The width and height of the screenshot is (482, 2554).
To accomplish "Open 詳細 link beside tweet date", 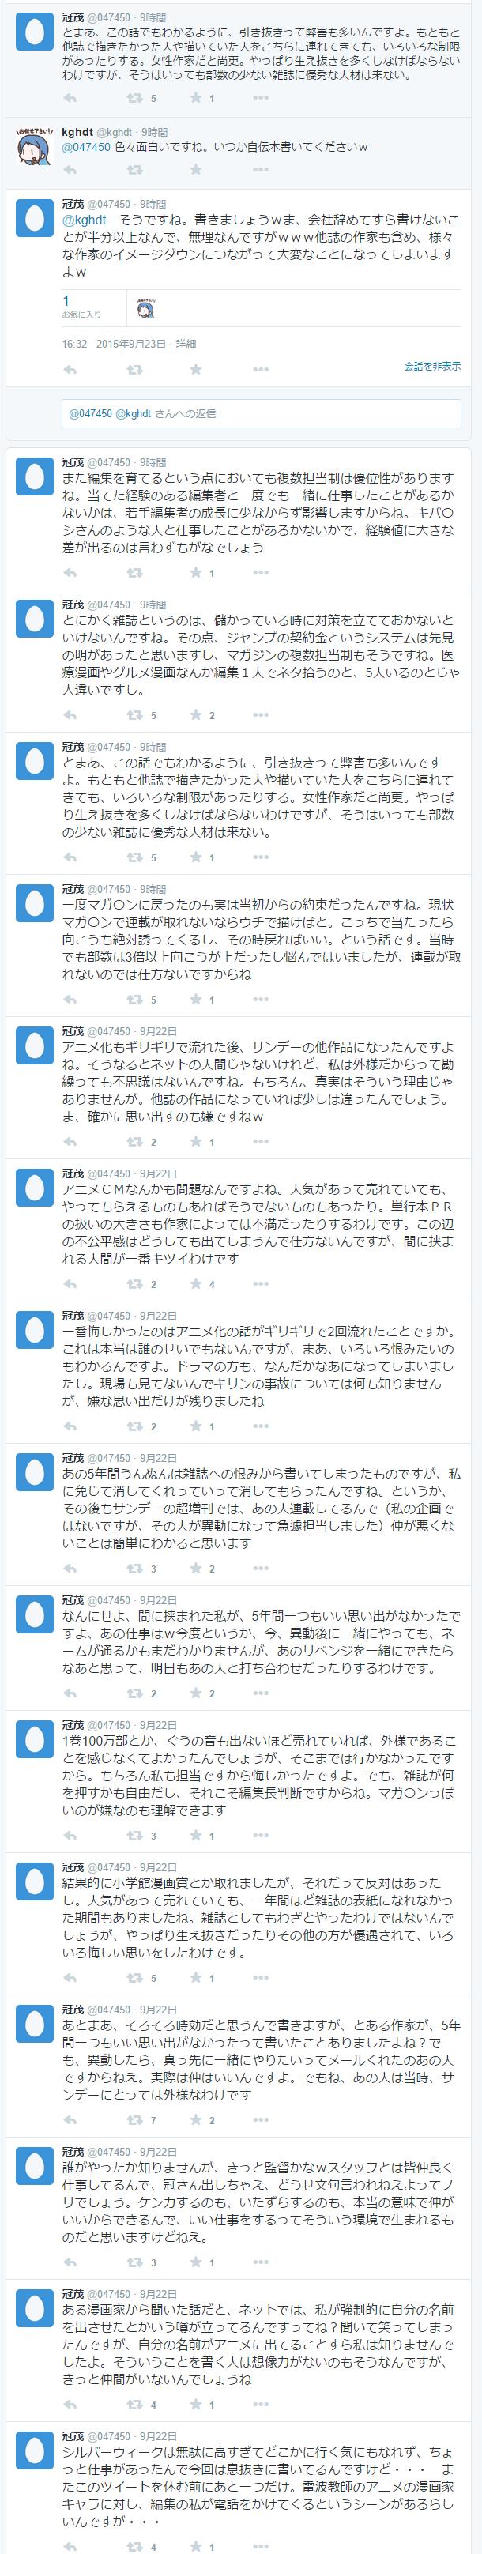I will pyautogui.click(x=186, y=344).
